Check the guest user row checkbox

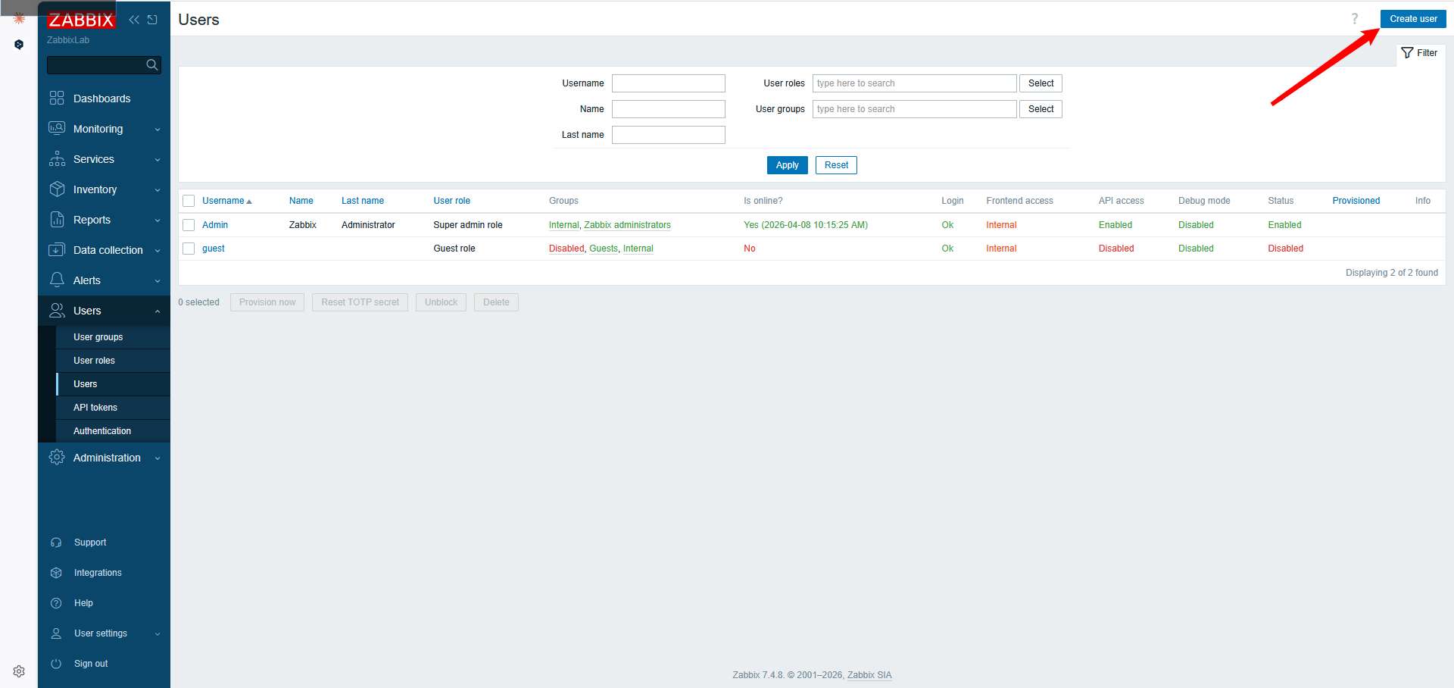point(189,249)
